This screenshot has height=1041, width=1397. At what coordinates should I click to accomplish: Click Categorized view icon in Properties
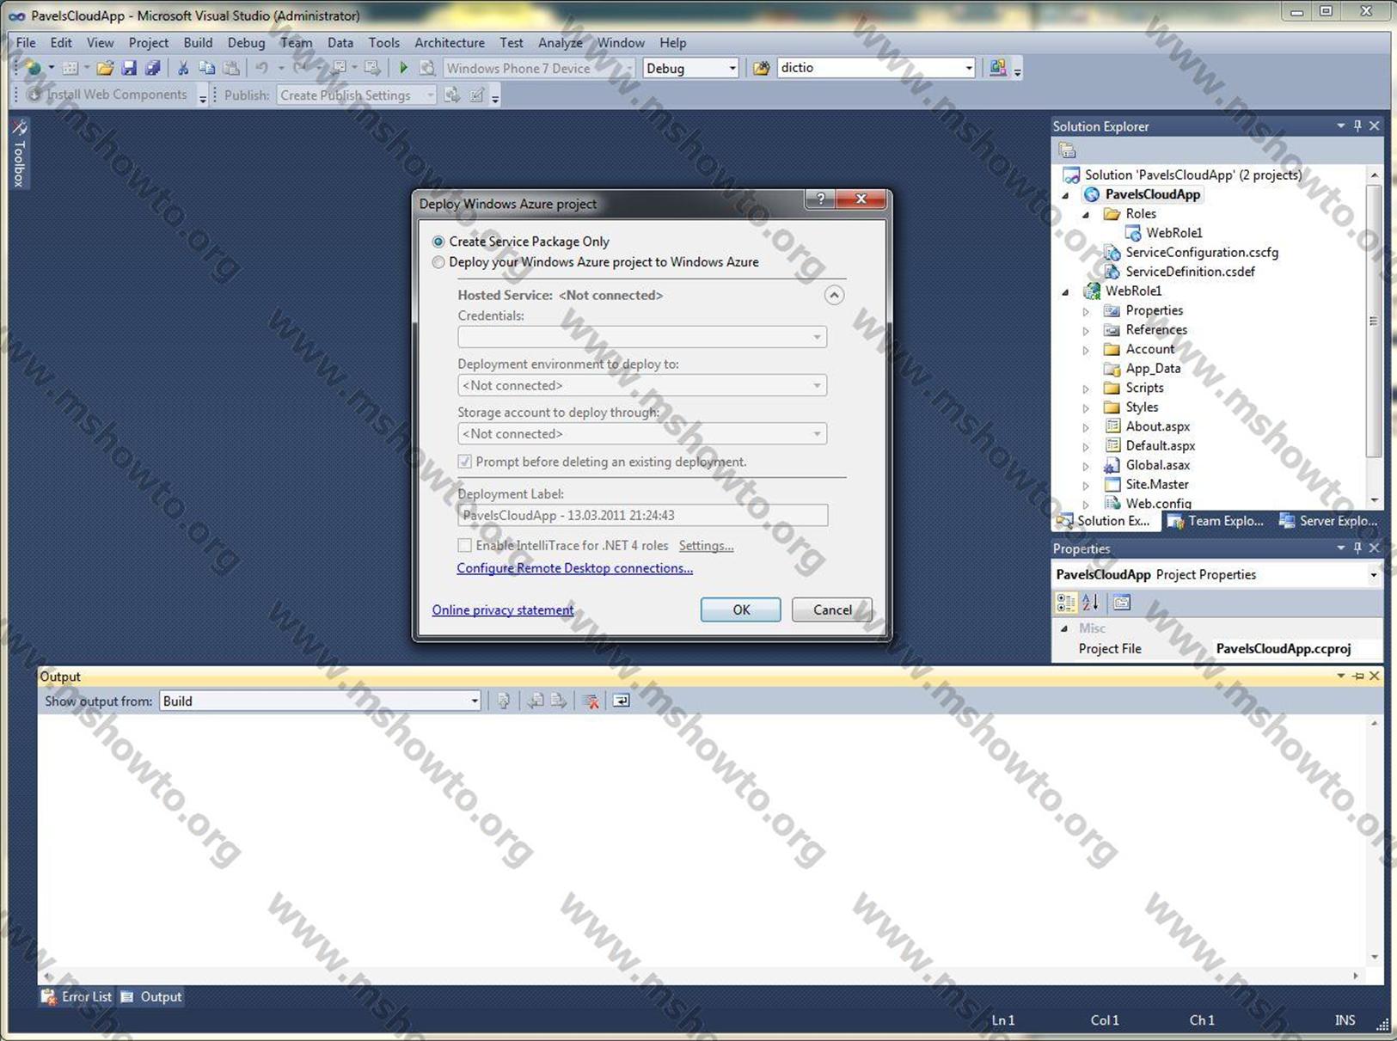(1066, 603)
